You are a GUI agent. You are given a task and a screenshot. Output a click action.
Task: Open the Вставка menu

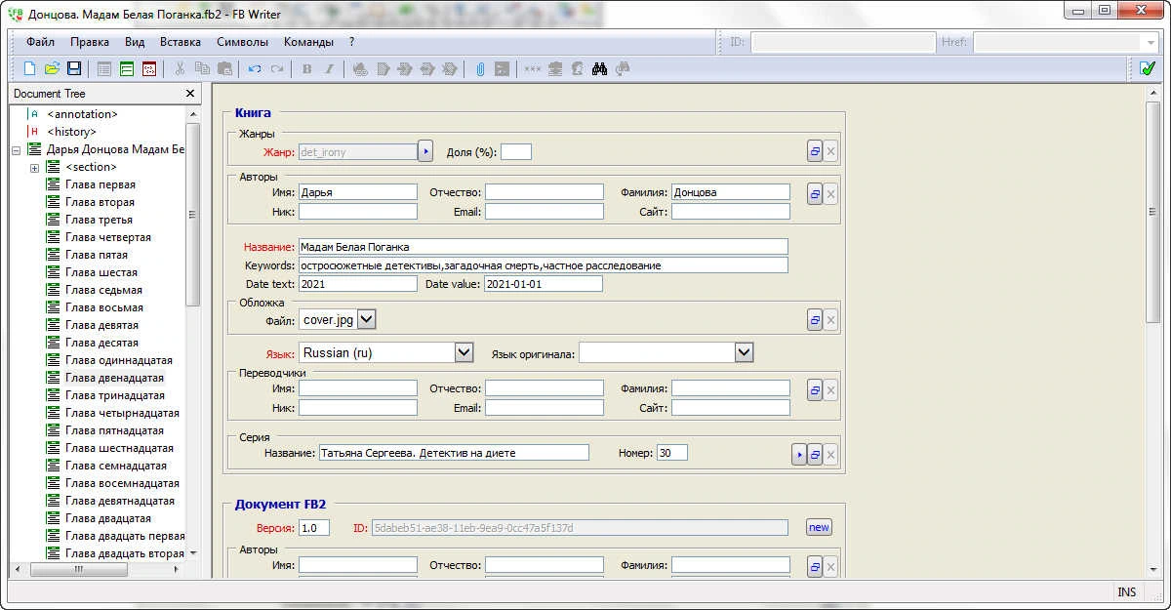181,42
